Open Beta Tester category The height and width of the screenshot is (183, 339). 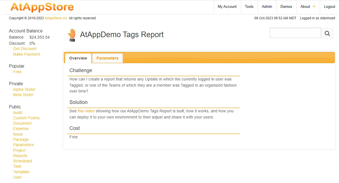(23, 95)
